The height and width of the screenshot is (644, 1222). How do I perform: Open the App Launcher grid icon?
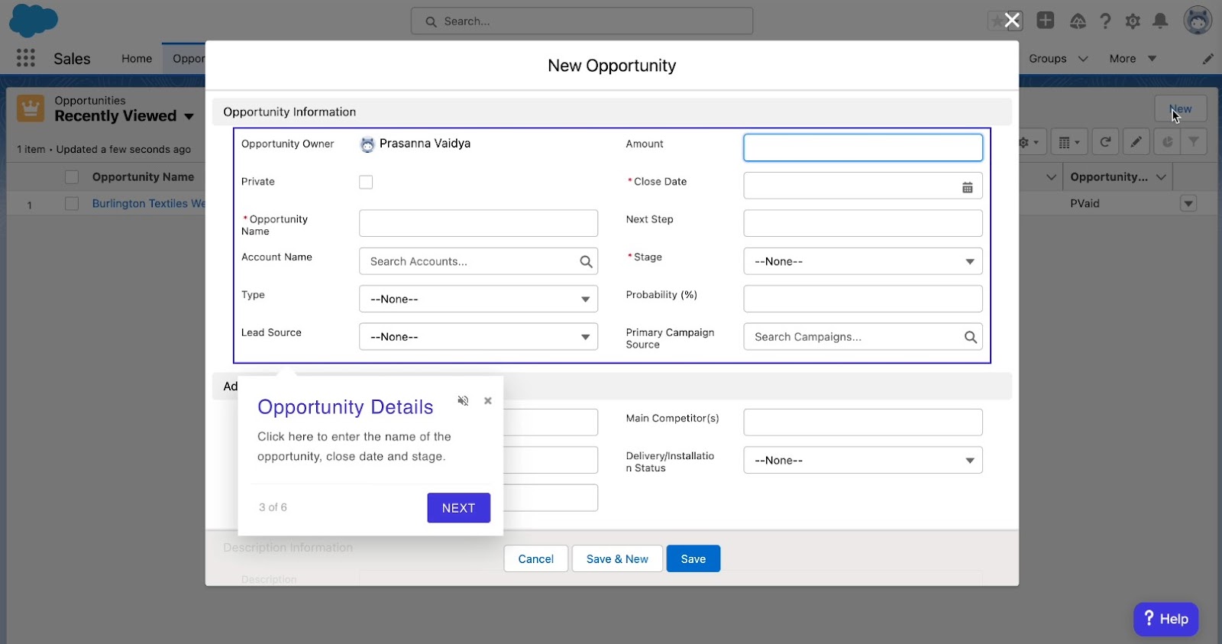tap(26, 58)
